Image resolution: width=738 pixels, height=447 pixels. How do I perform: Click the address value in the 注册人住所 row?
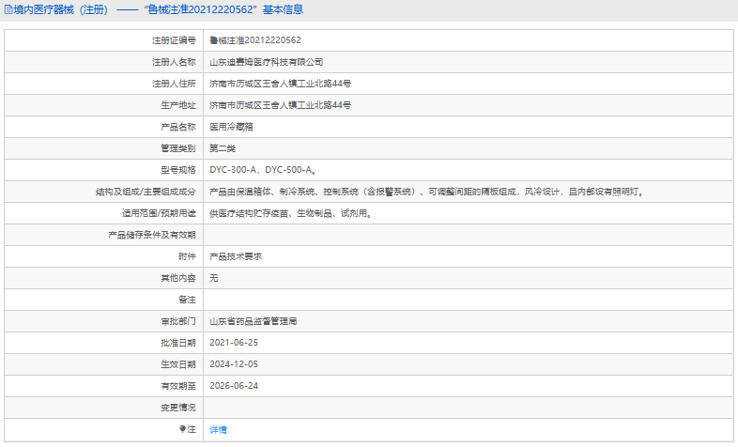[280, 84]
